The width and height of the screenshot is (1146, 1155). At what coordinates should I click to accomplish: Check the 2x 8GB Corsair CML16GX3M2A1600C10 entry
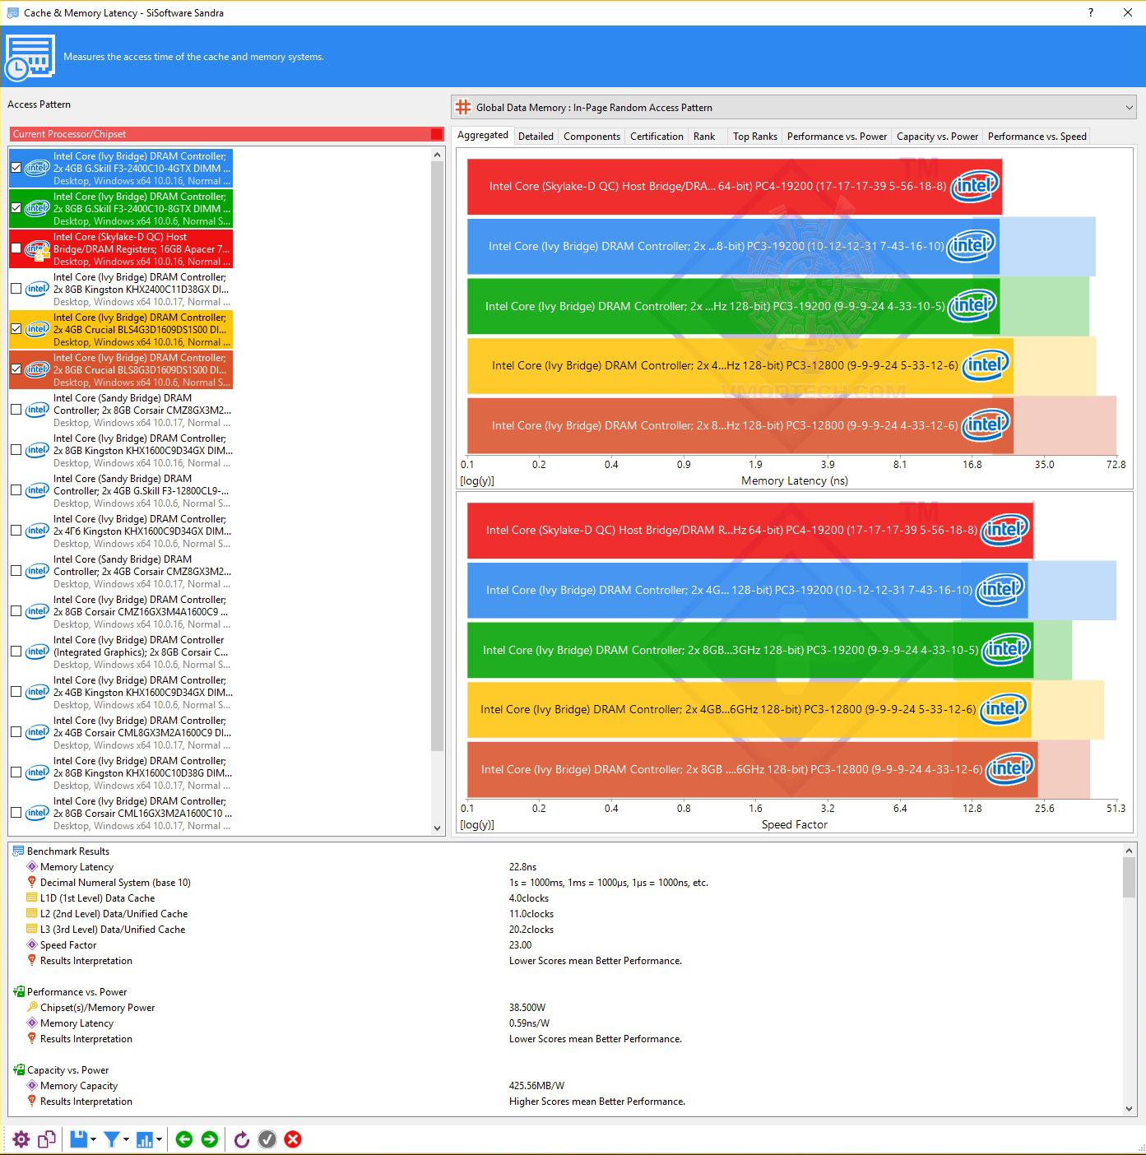(x=16, y=813)
